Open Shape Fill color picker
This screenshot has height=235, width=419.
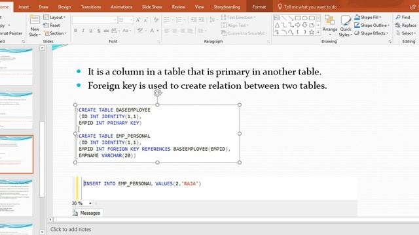point(368,18)
